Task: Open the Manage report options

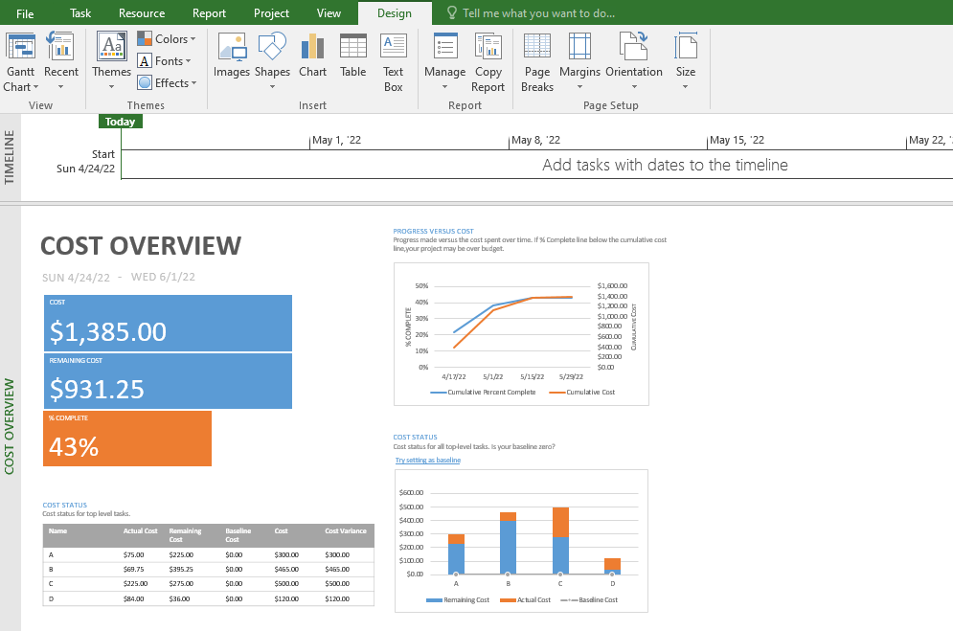Action: tap(444, 59)
